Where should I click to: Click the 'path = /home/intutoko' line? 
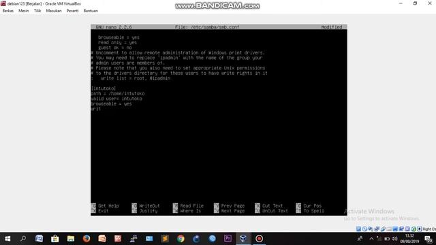pos(118,94)
